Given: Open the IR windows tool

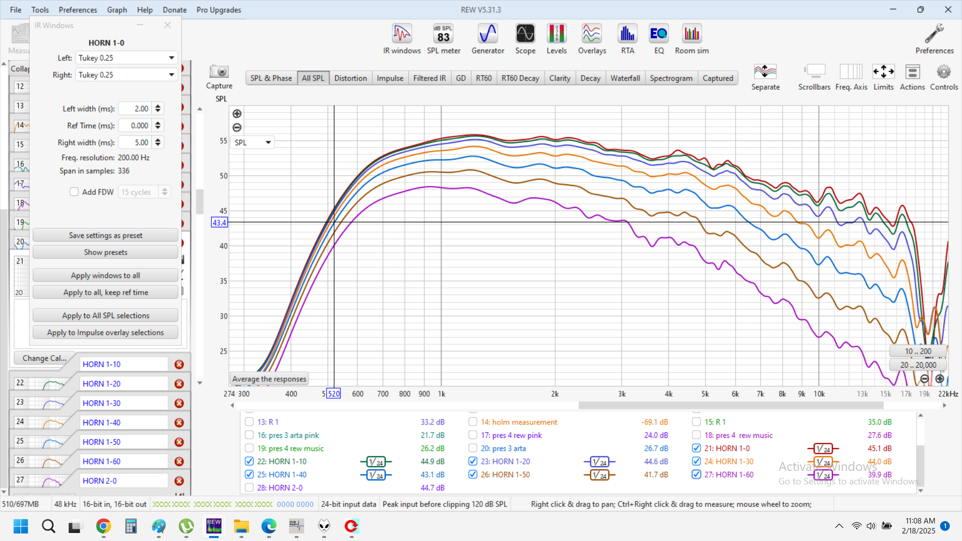Looking at the screenshot, I should point(402,39).
